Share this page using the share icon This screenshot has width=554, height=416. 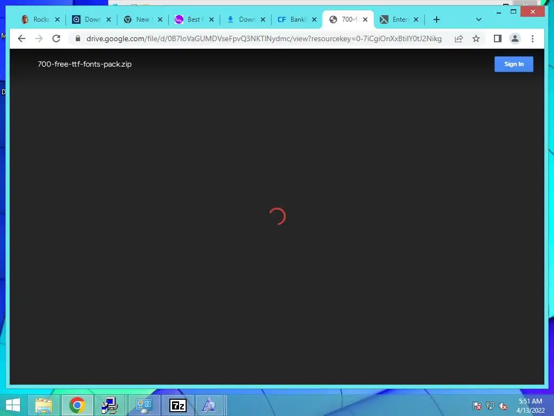coord(459,38)
